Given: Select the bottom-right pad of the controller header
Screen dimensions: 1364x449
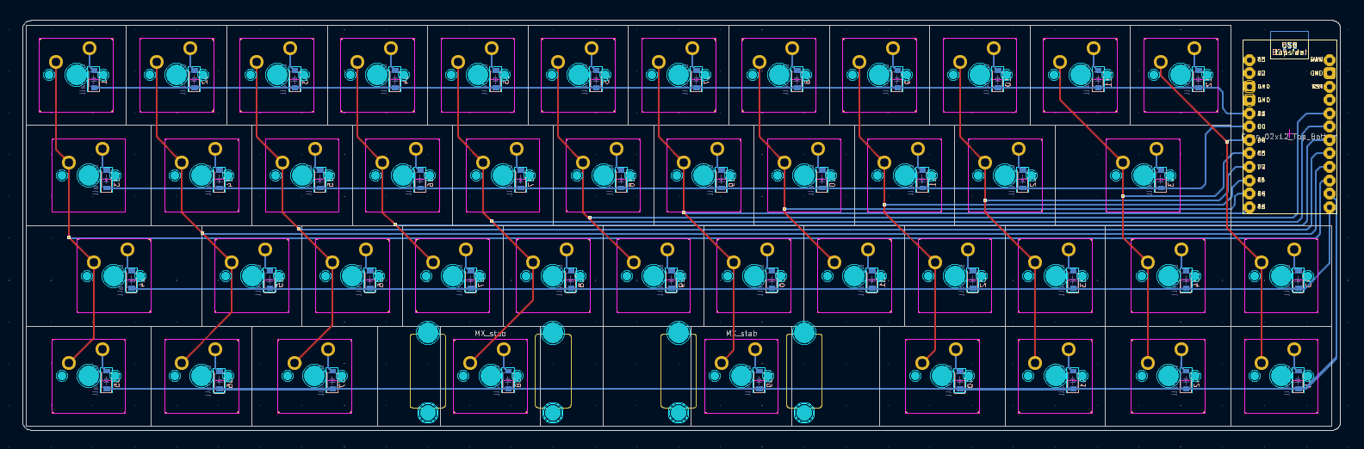Looking at the screenshot, I should (x=1330, y=207).
